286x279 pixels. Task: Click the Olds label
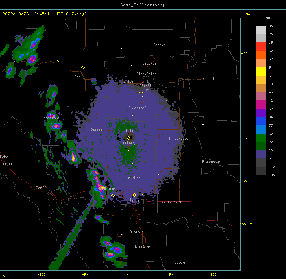(x=129, y=131)
